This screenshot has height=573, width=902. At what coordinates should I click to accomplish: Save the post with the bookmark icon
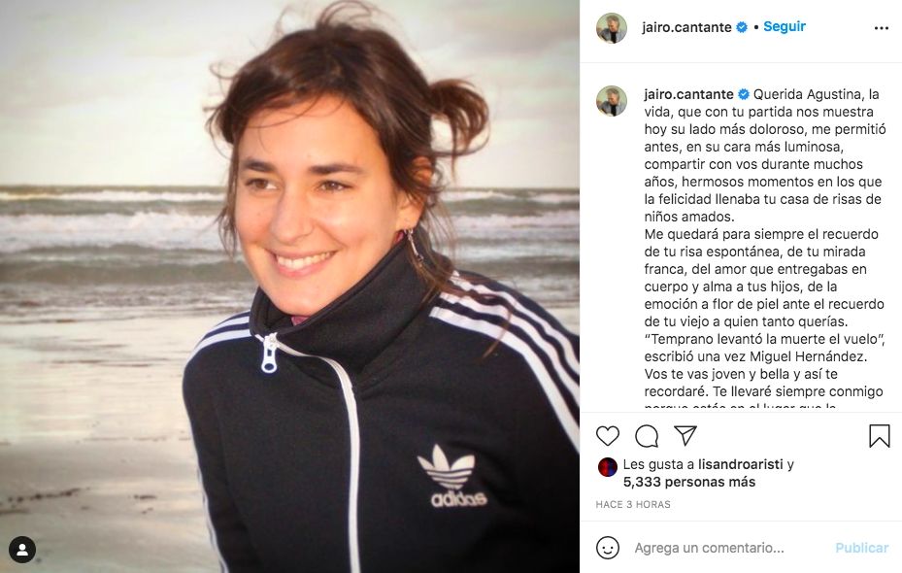(879, 436)
